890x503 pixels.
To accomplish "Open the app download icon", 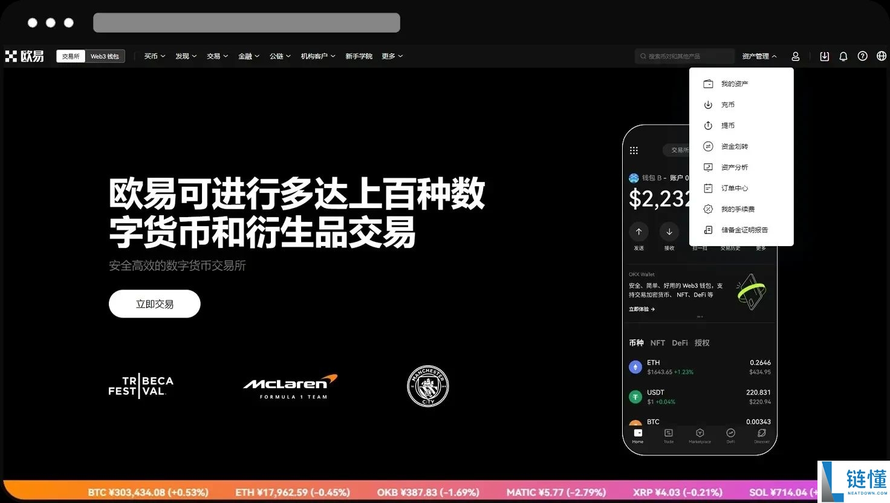I will click(x=824, y=56).
